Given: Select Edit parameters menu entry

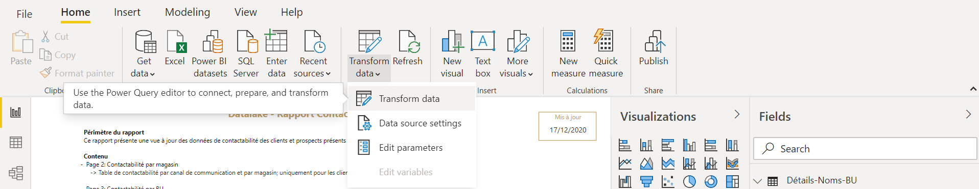Looking at the screenshot, I should pos(412,147).
